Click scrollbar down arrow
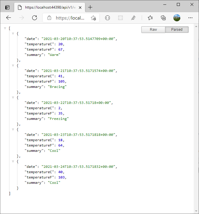This screenshot has width=199, height=214. (x=196, y=211)
